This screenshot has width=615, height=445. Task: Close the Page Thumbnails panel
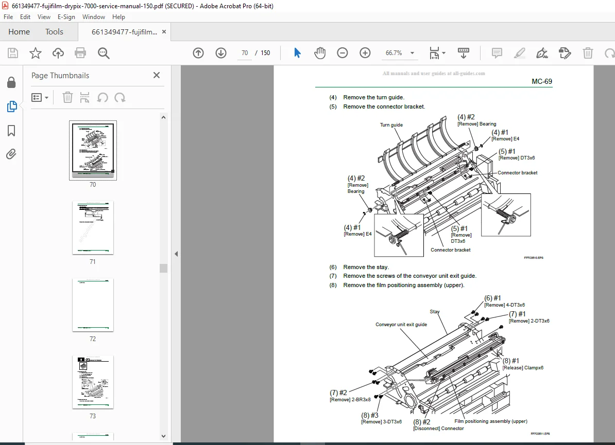(x=157, y=75)
